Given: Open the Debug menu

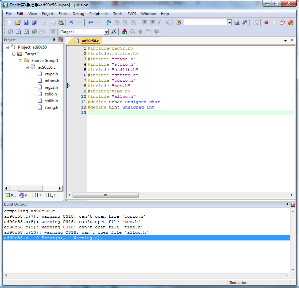Looking at the screenshot, I should (x=78, y=14).
